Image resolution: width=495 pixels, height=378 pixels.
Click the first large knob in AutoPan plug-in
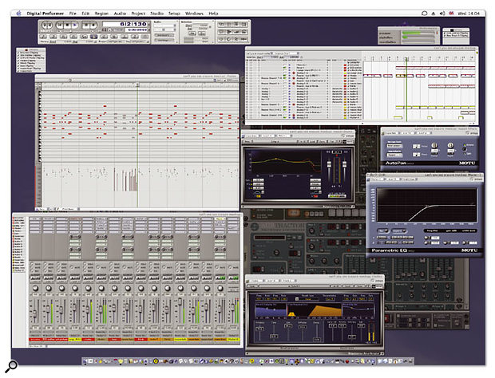pyautogui.click(x=434, y=146)
